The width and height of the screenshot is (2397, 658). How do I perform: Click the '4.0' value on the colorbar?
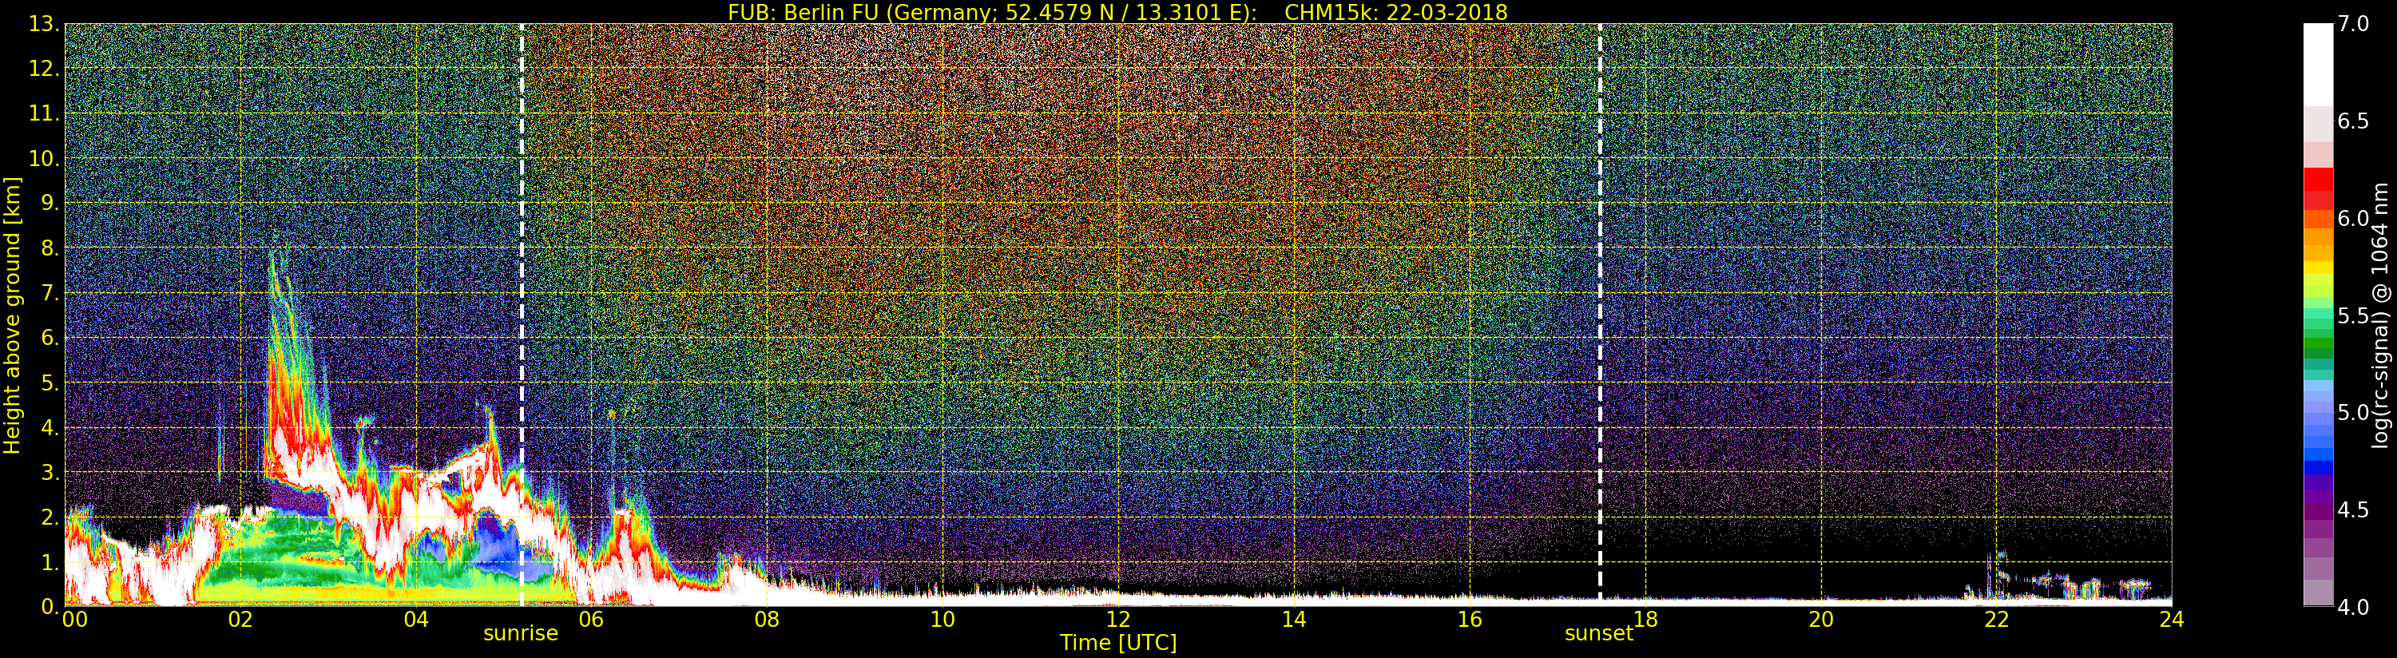click(x=2353, y=607)
